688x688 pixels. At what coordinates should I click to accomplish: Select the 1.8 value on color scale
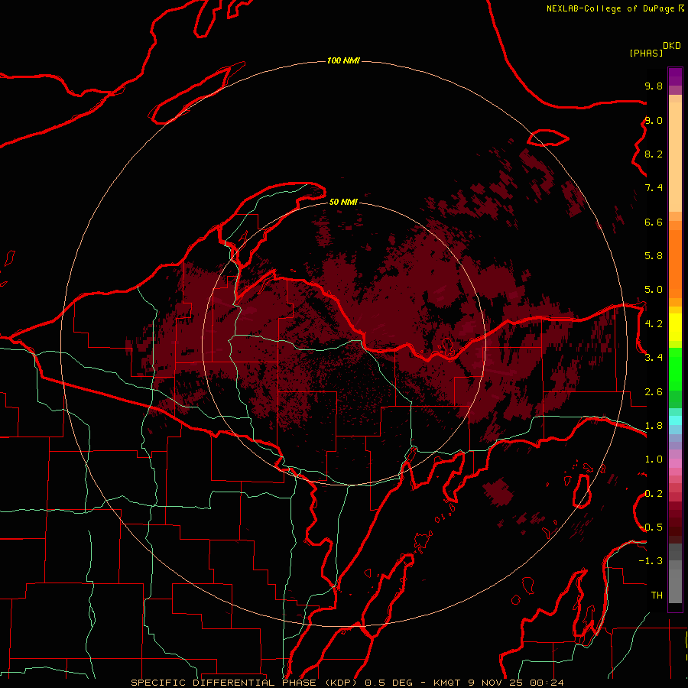click(654, 426)
